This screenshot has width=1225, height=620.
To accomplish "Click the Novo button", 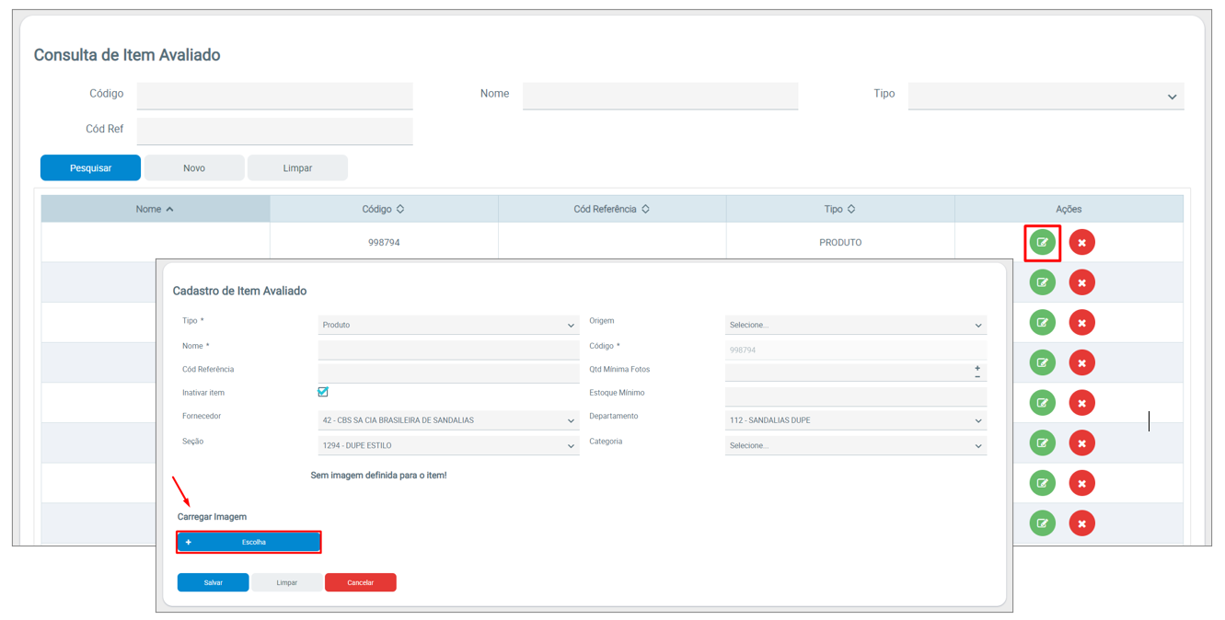I will pos(194,168).
